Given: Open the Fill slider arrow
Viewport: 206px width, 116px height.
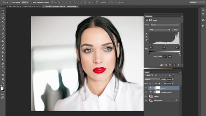Looking at the screenshot, I should pyautogui.click(x=173, y=84).
